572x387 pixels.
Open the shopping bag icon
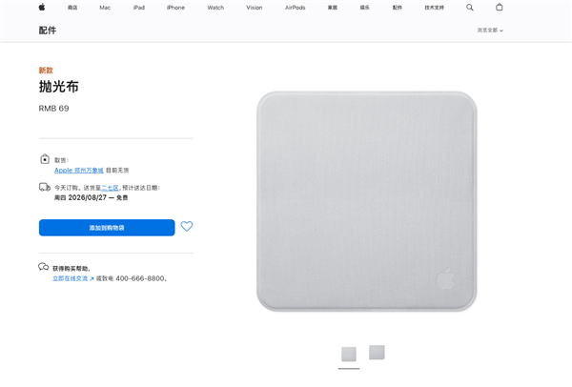[500, 8]
